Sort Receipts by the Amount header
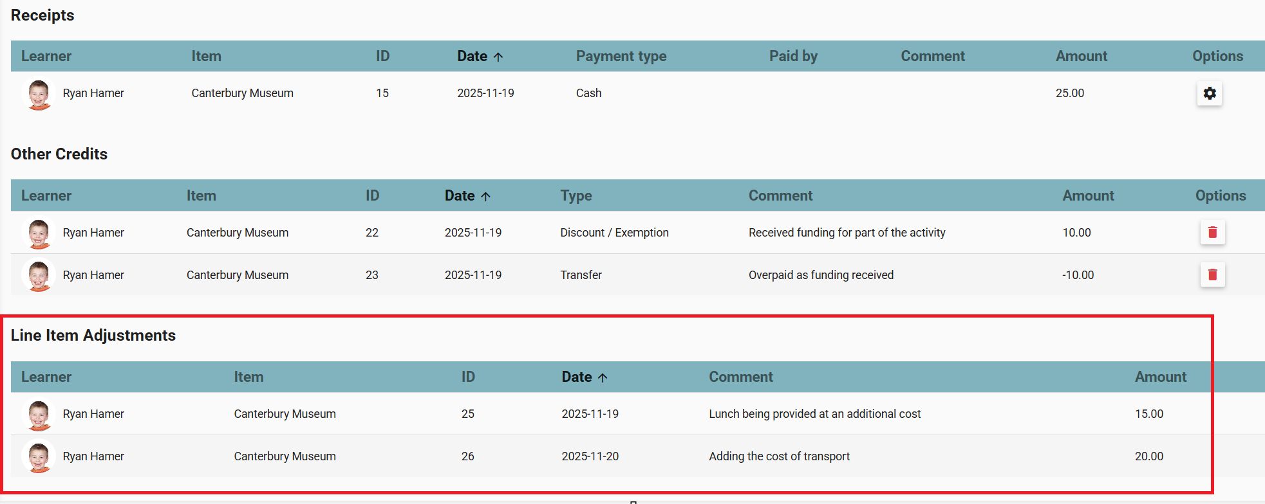1265x504 pixels. click(x=1081, y=57)
